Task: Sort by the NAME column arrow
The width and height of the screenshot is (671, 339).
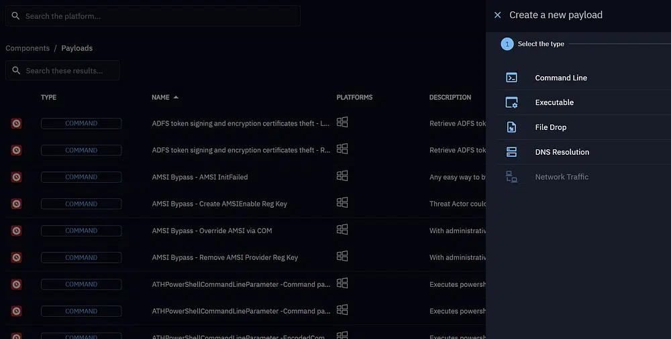Action: 176,97
